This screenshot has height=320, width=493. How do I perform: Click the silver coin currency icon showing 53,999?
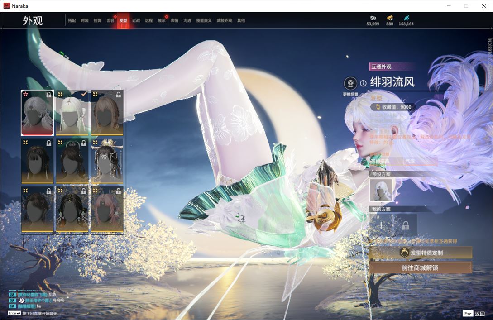pyautogui.click(x=373, y=18)
